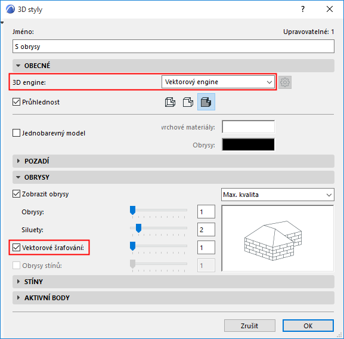Collapse the OBRYSY section
This screenshot has width=344, height=339.
pyautogui.click(x=173, y=177)
